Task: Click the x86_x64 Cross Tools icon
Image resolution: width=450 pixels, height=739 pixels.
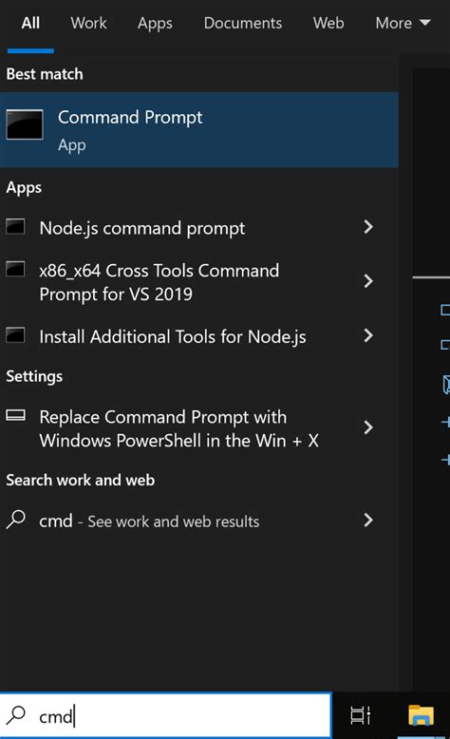Action: 15,269
